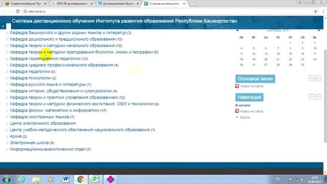327x184 pixels.
Task: Switch to Word in the taskbar
Action: point(66,179)
